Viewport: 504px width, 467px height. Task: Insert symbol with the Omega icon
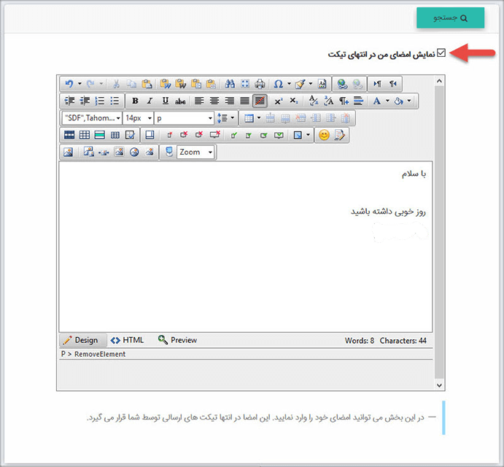click(279, 84)
